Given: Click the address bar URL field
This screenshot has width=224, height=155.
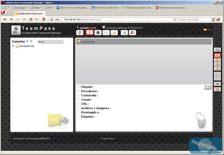Looking at the screenshot, I should pos(117,19).
